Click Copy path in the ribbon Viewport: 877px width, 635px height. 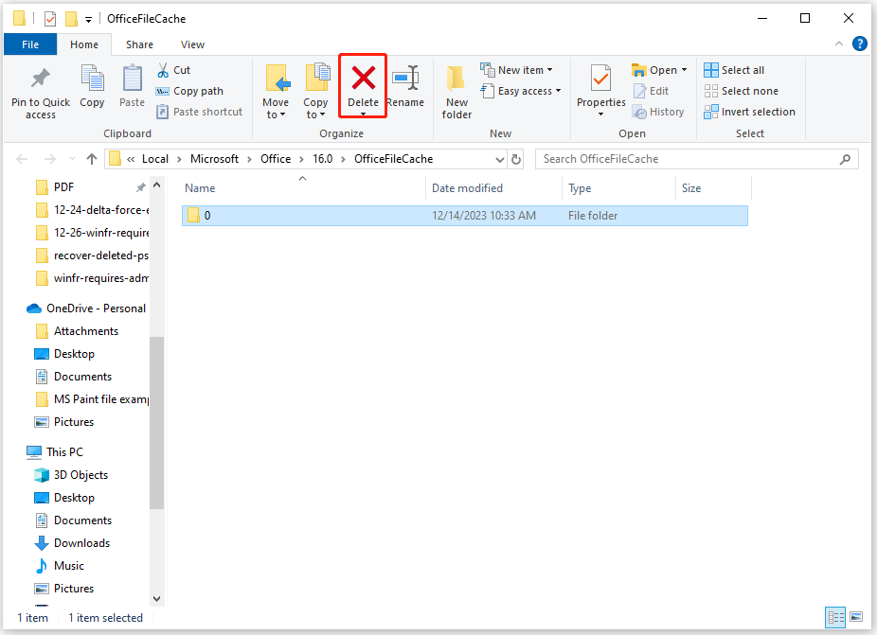coord(189,91)
